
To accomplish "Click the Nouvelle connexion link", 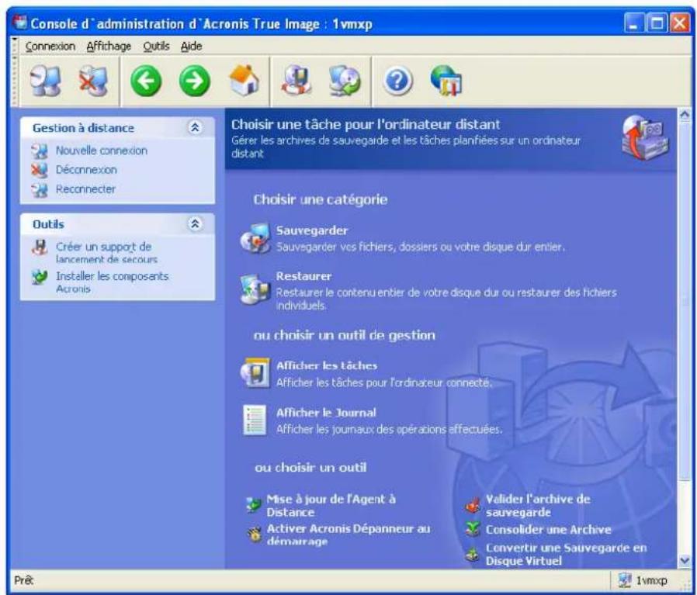I will pos(102,150).
